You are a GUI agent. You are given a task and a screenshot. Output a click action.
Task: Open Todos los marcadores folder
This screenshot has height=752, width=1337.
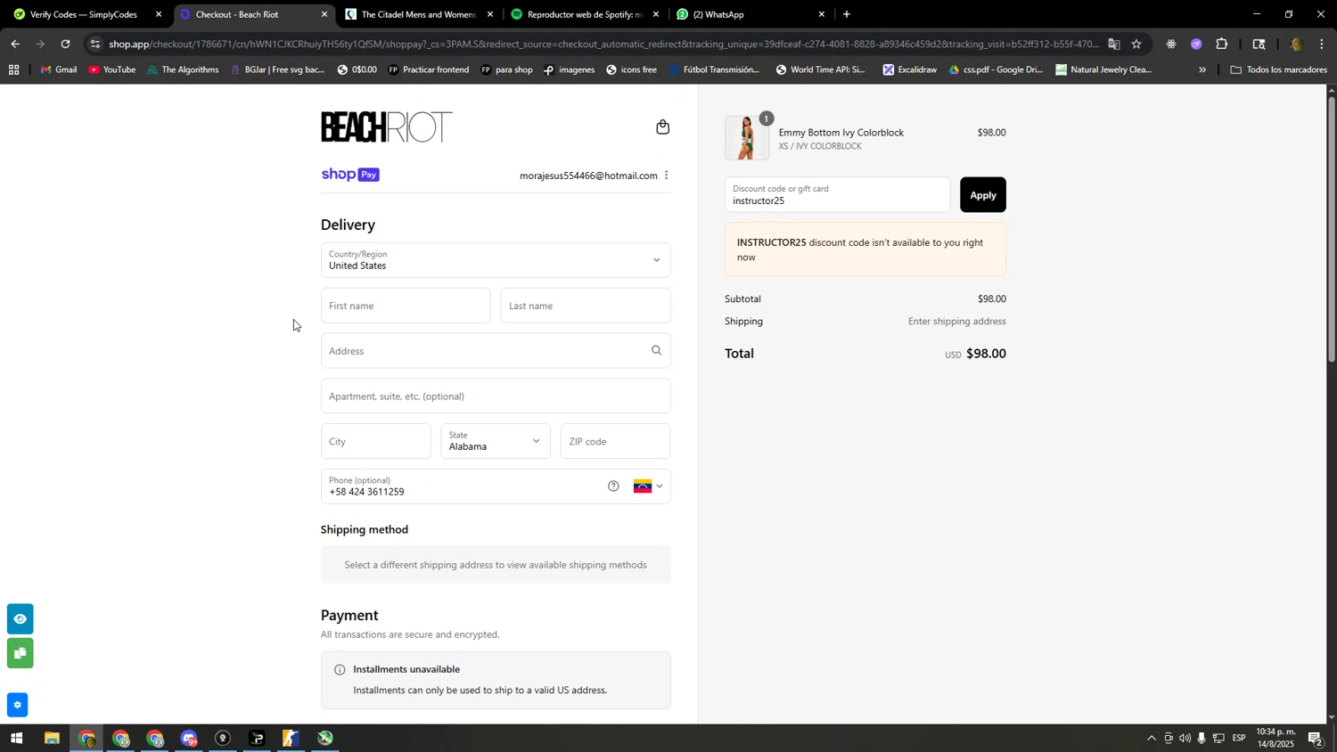pos(1280,69)
